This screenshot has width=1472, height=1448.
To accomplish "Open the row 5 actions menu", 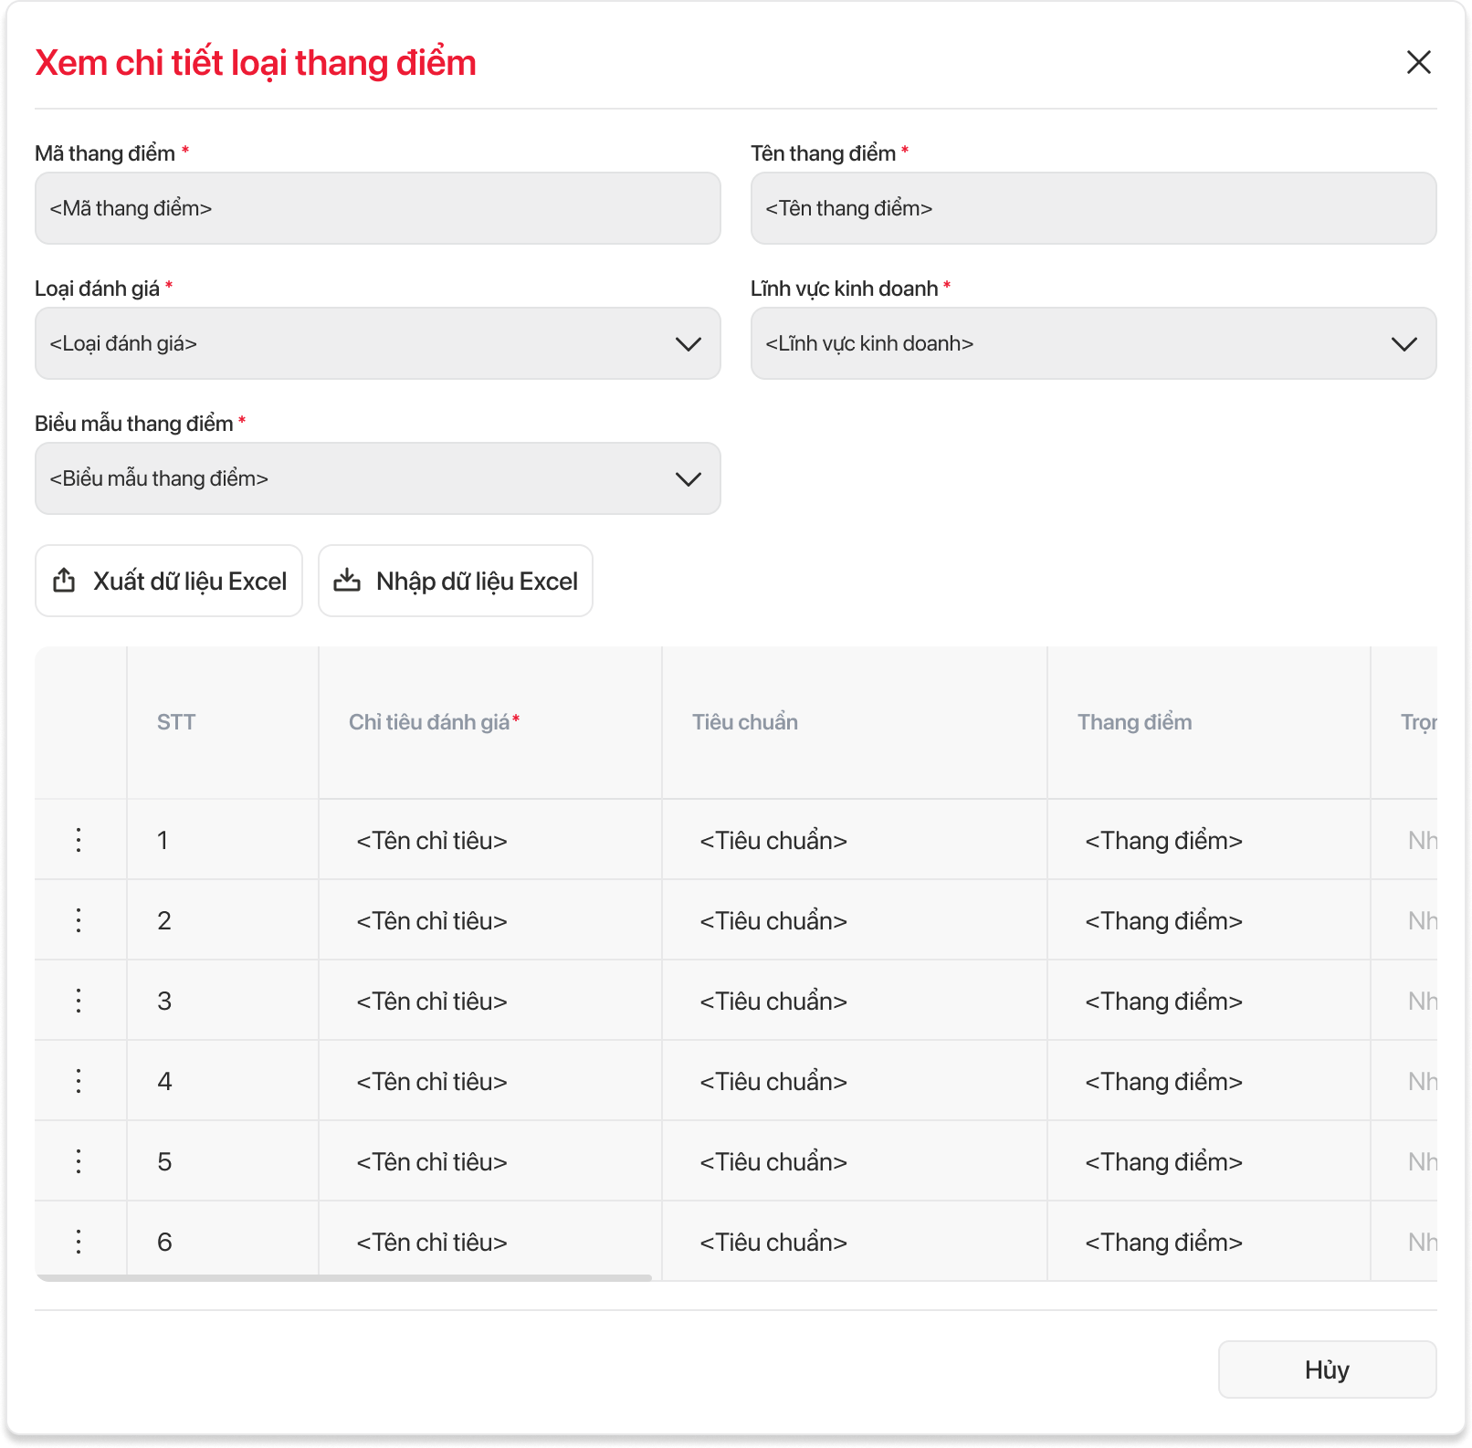I will click(x=79, y=1161).
